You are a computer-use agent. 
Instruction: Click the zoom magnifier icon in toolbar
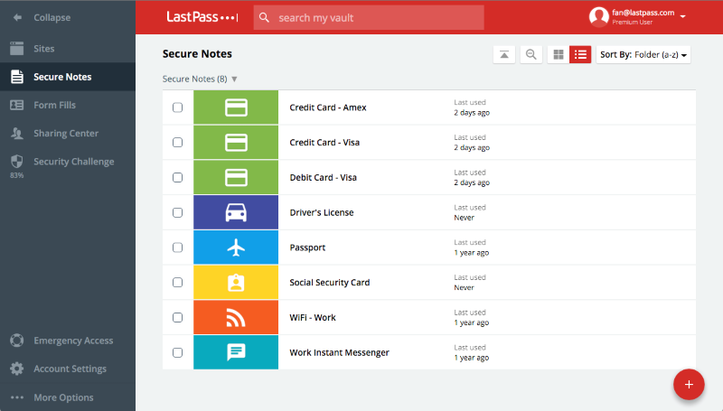tap(531, 55)
